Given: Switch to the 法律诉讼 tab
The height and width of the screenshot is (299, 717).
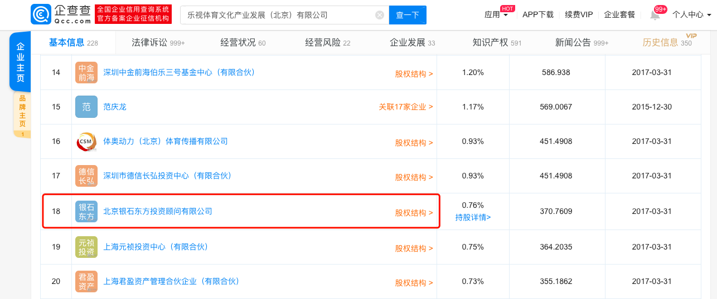Looking at the screenshot, I should click(158, 42).
